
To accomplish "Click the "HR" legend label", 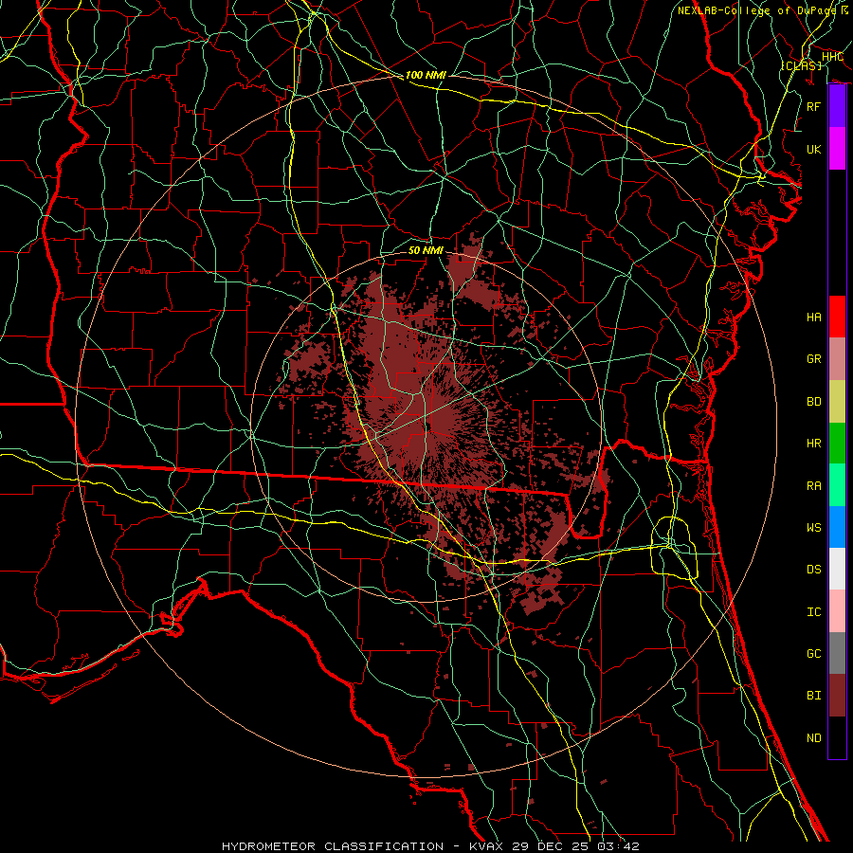I will click(814, 444).
